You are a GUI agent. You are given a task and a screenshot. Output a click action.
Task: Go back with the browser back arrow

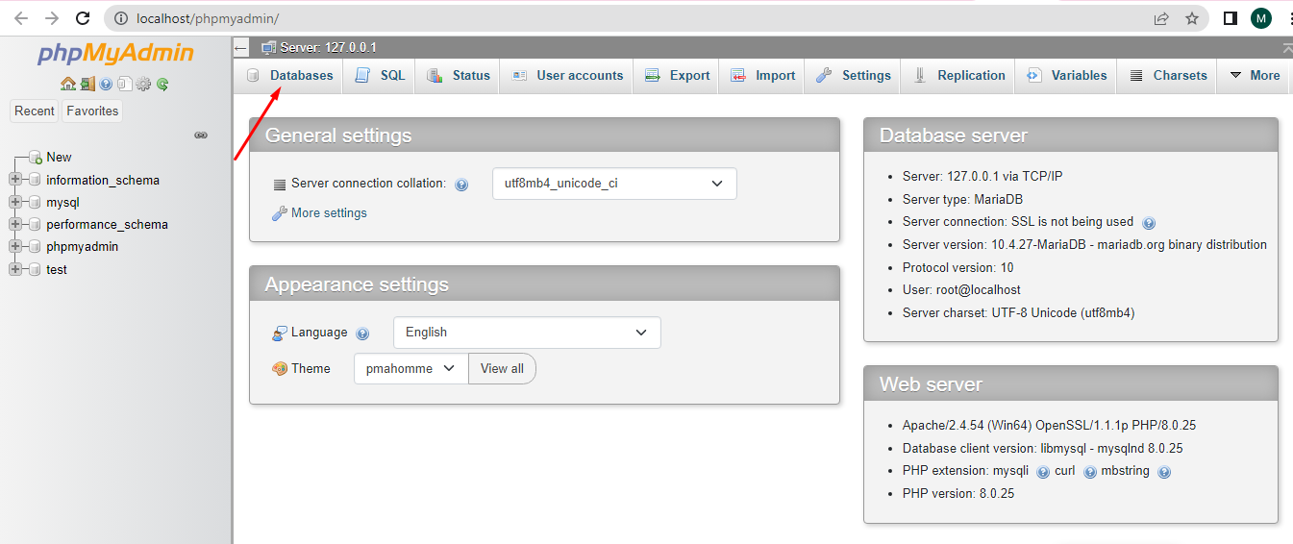coord(21,18)
